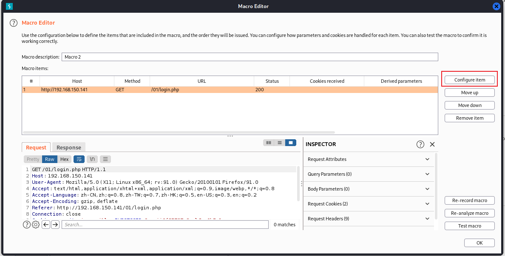This screenshot has height=256, width=505.
Task: Open the search settings gear
Action: coord(35,224)
